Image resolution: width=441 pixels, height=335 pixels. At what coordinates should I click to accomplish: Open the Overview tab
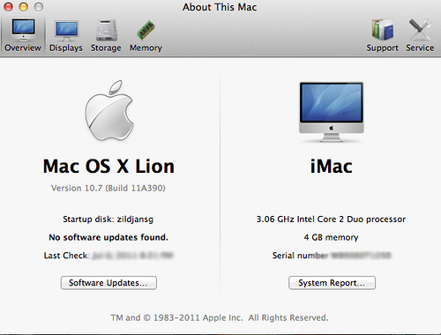coord(23,35)
